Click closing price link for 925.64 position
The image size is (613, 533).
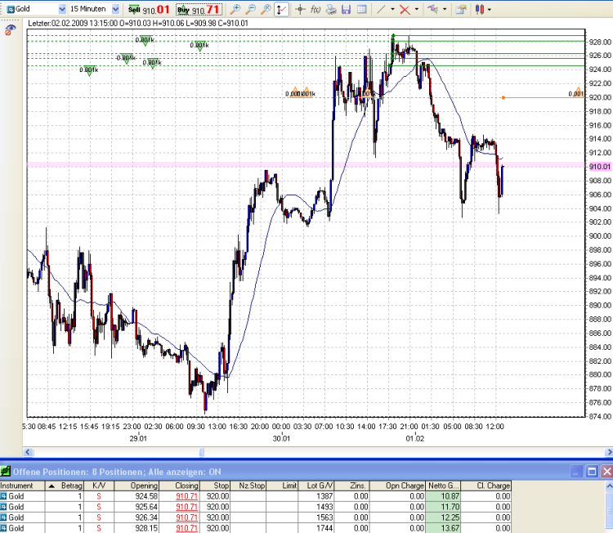click(186, 507)
